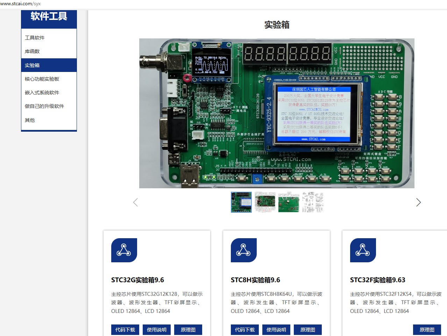Open 原理图 for STC32F实验箱

point(427,330)
